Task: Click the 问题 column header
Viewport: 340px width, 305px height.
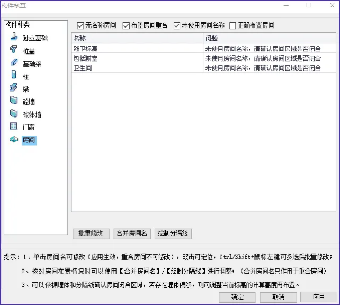Action: point(270,38)
